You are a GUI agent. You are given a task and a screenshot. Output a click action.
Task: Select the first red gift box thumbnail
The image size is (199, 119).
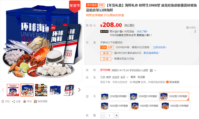tap(13, 90)
